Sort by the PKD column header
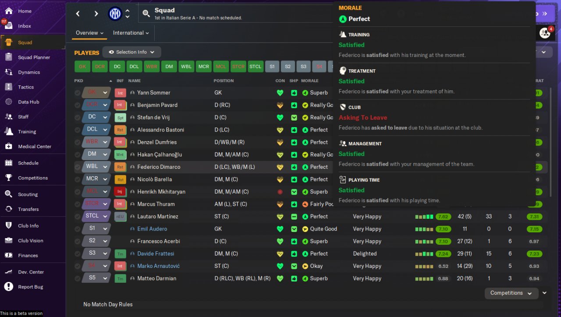 point(78,81)
